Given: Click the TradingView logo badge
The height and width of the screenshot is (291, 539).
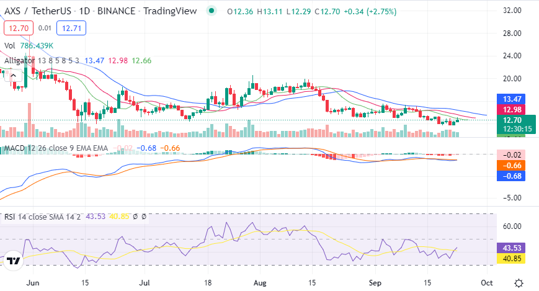Looking at the screenshot, I should pos(13,261).
